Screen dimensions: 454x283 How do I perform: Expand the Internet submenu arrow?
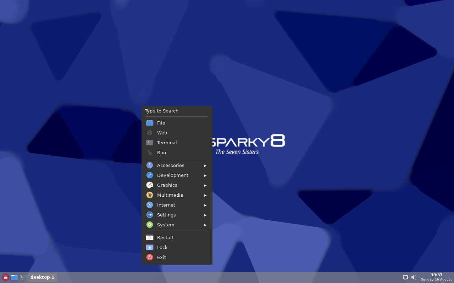tap(205, 205)
